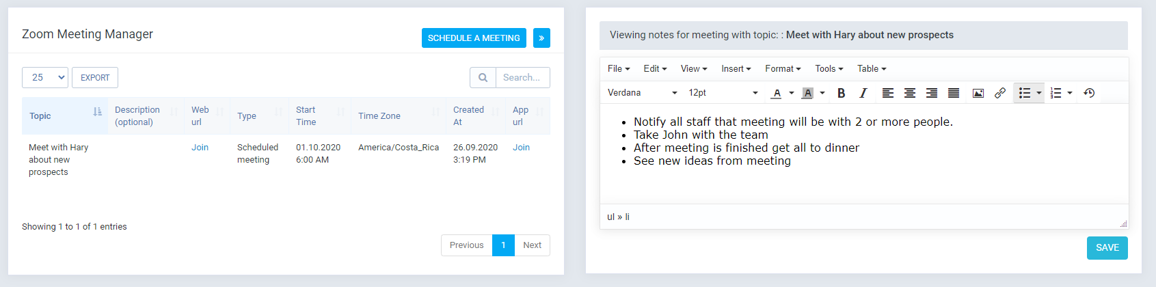This screenshot has width=1156, height=287.
Task: Sort the table by Topic column
Action: coord(65,116)
